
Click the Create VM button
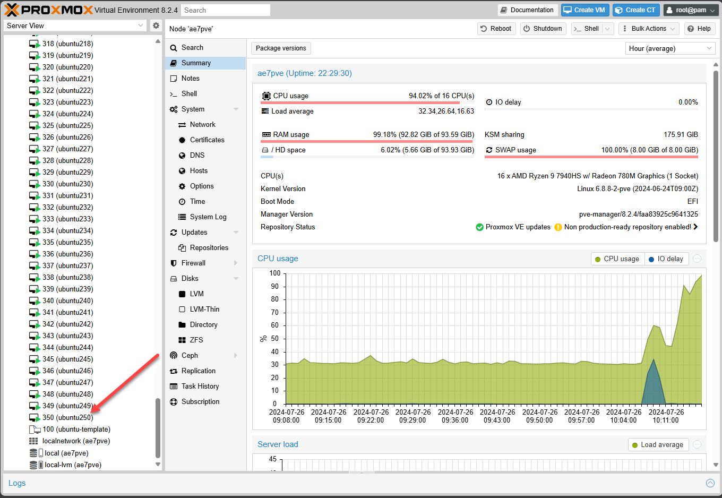(585, 10)
